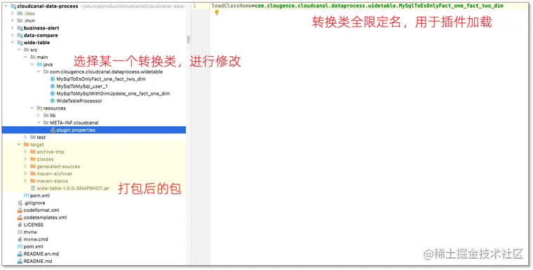The width and height of the screenshot is (533, 270).
Task: Collapse the wide-table module chevron
Action: click(x=12, y=43)
